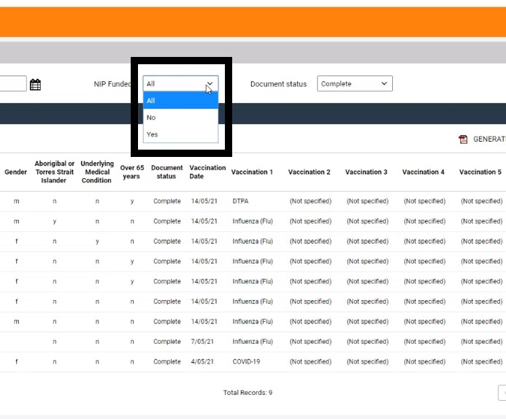Click the 7/05/21 vaccination date cell

click(202, 342)
